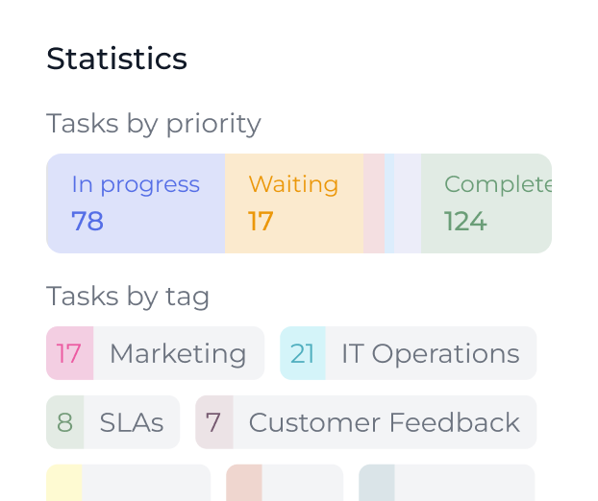Viewport: 598px width, 501px height.
Task: Select the Waiting priority segment
Action: 293,203
